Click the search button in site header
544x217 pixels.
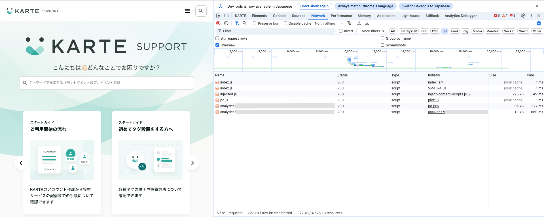tap(201, 11)
